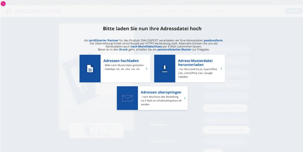Click the faded MAILINGSTORE logo in background
This screenshot has width=303, height=152.
(x=33, y=11)
